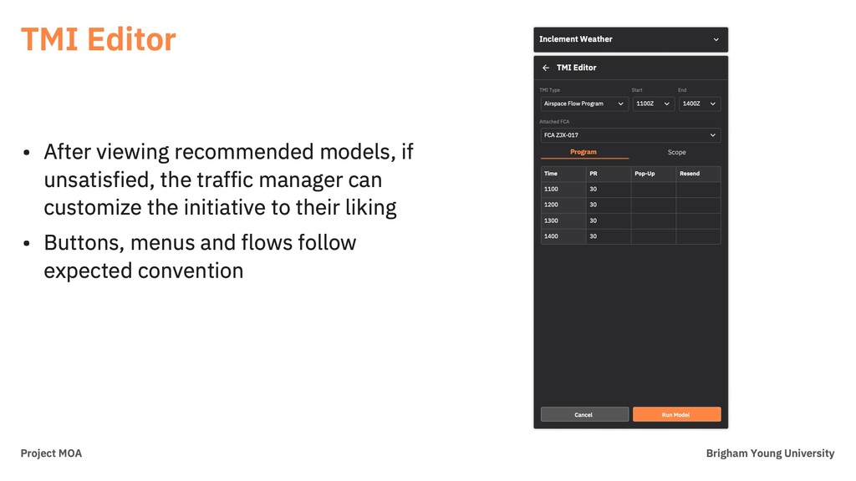Image resolution: width=856 pixels, height=481 pixels.
Task: Click the Pop-Up column header
Action: point(654,174)
